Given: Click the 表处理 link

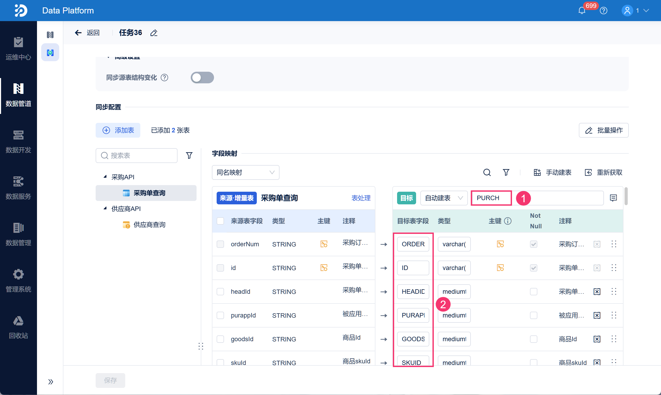Looking at the screenshot, I should (361, 198).
